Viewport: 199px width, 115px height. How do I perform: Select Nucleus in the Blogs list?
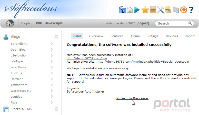(16, 73)
